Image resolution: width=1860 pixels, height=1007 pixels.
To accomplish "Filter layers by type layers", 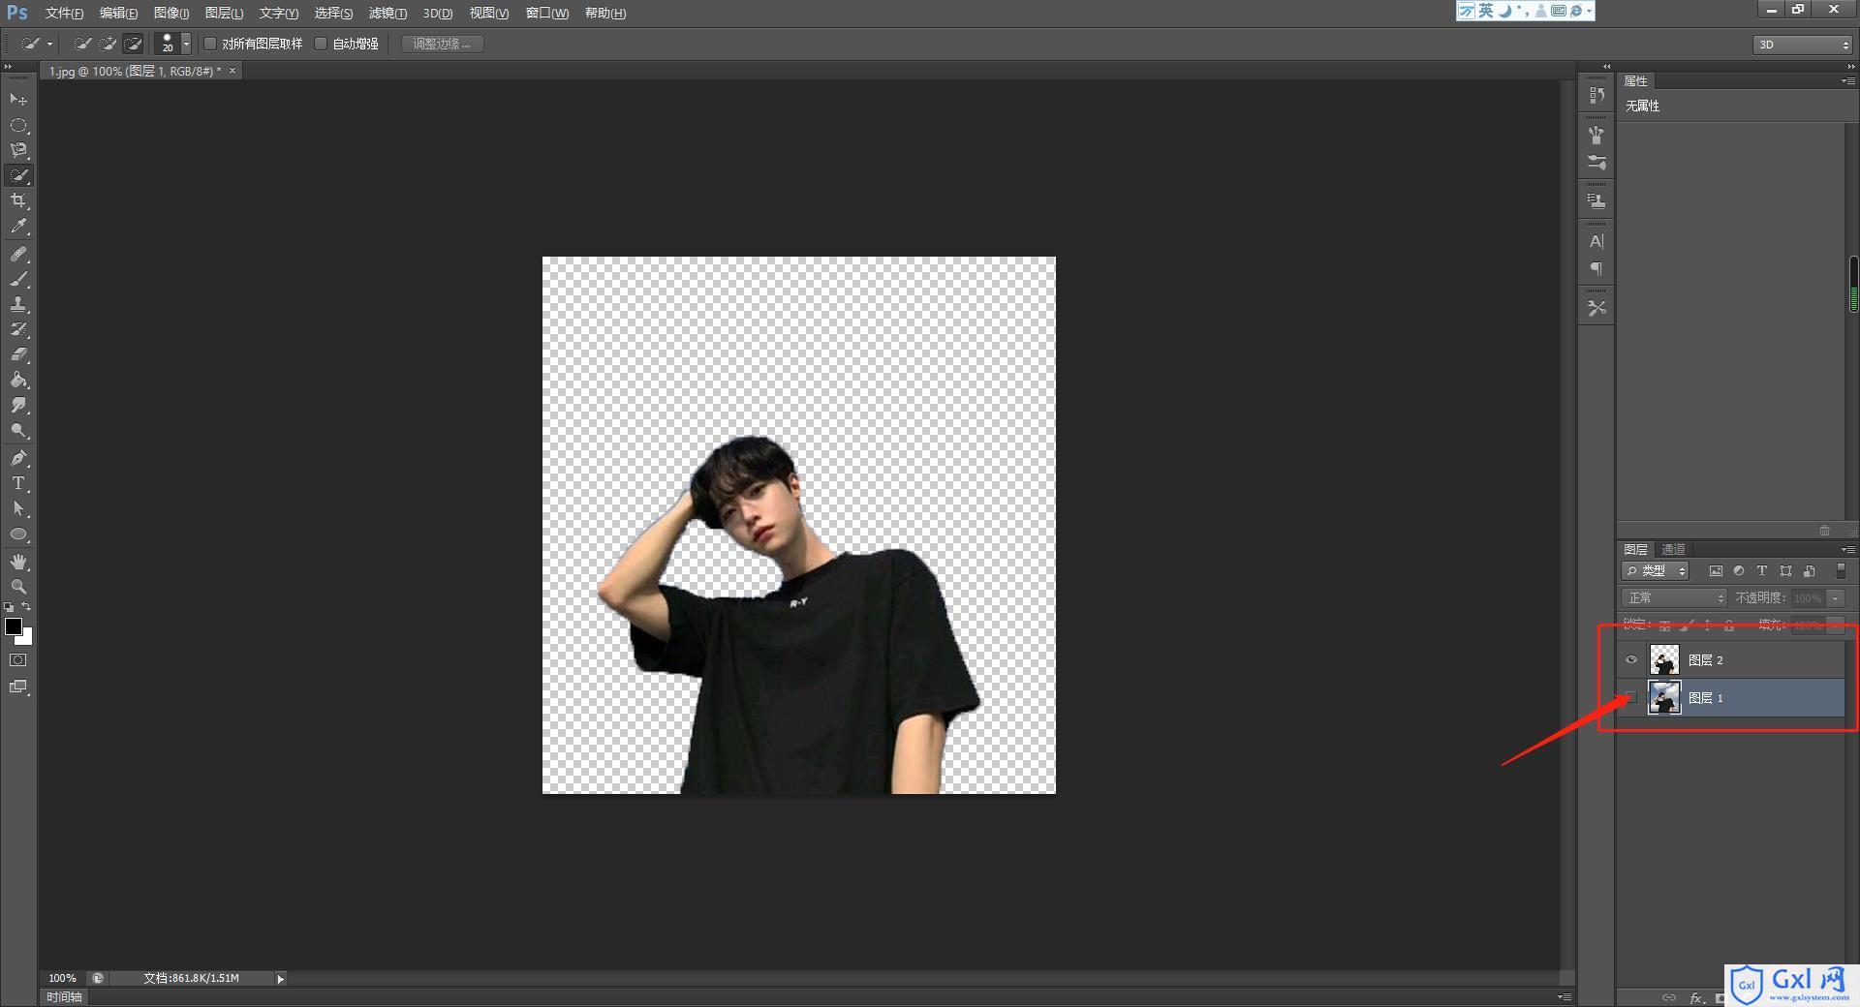I will 1762,571.
